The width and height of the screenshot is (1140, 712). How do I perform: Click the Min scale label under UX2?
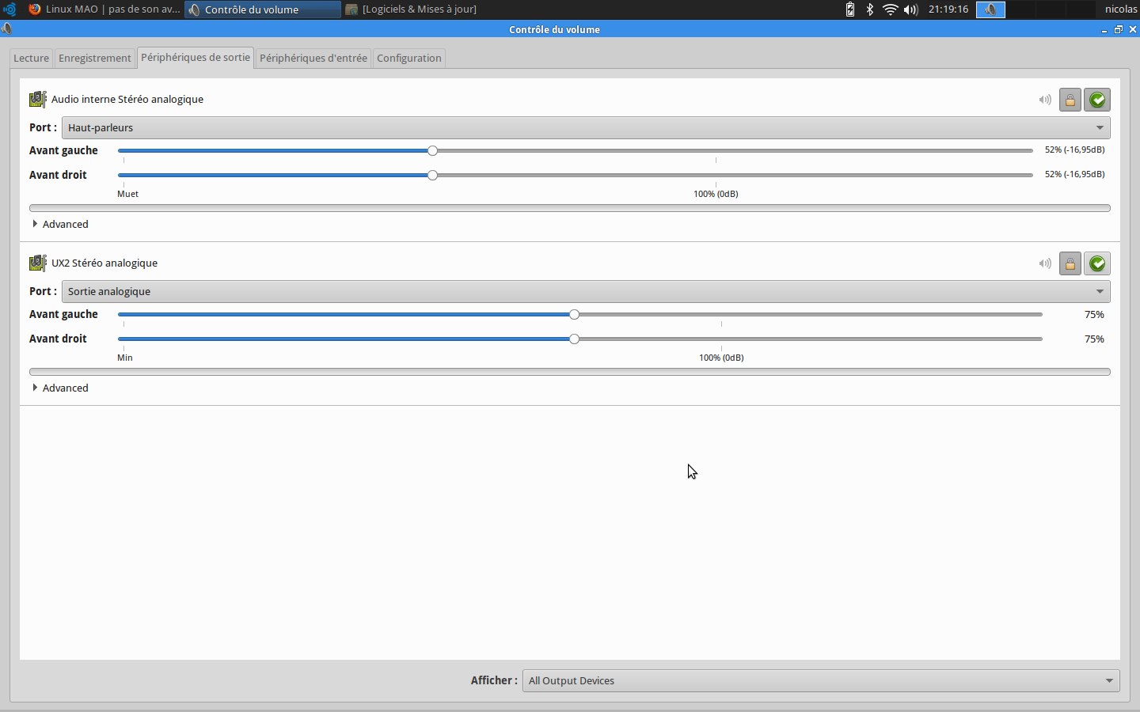(125, 358)
